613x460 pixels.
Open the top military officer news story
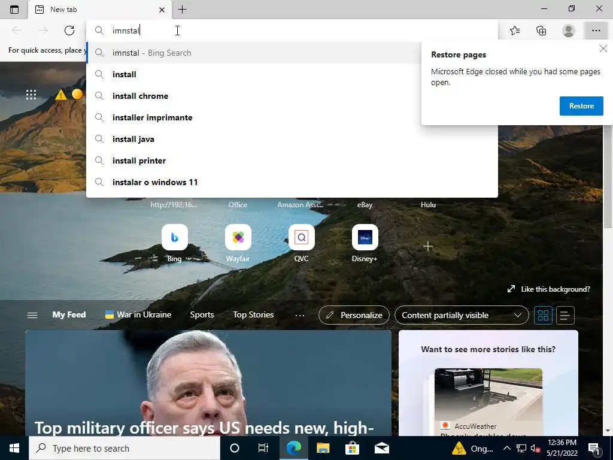tap(208, 383)
